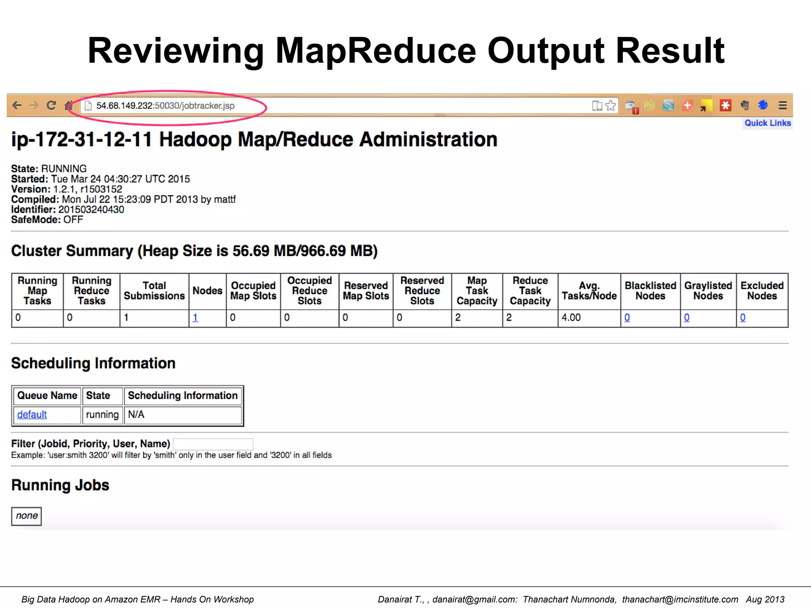Open the red asterisk LastPass extension
This screenshot has height=608, width=811.
coord(725,105)
